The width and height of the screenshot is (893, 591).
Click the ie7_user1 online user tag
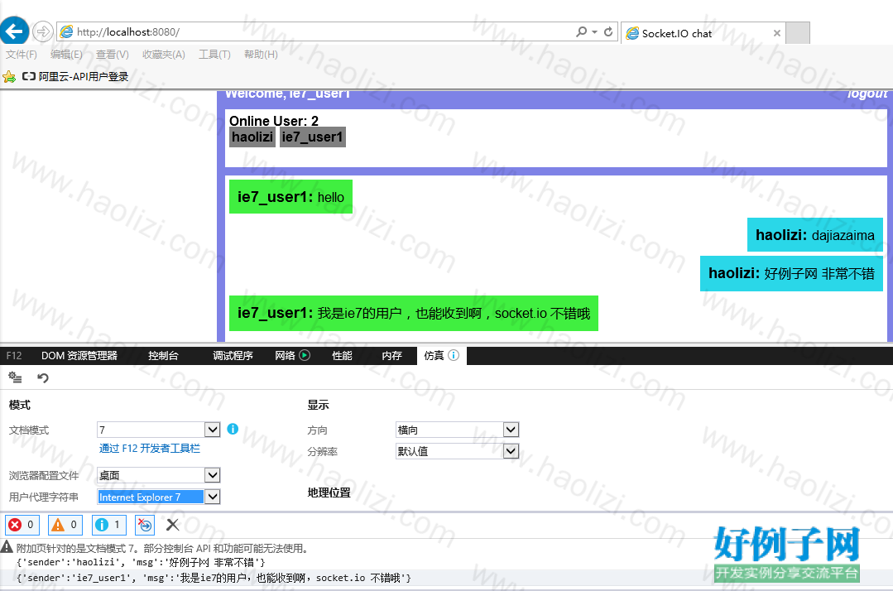click(313, 137)
